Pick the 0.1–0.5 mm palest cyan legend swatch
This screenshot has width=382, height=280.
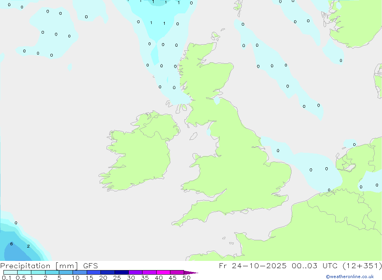[x=10, y=272]
